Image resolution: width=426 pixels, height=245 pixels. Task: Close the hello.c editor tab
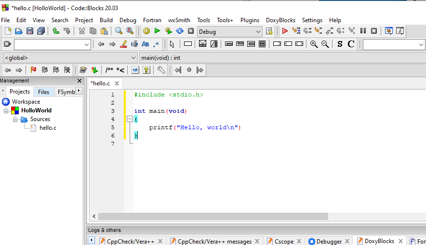(117, 83)
